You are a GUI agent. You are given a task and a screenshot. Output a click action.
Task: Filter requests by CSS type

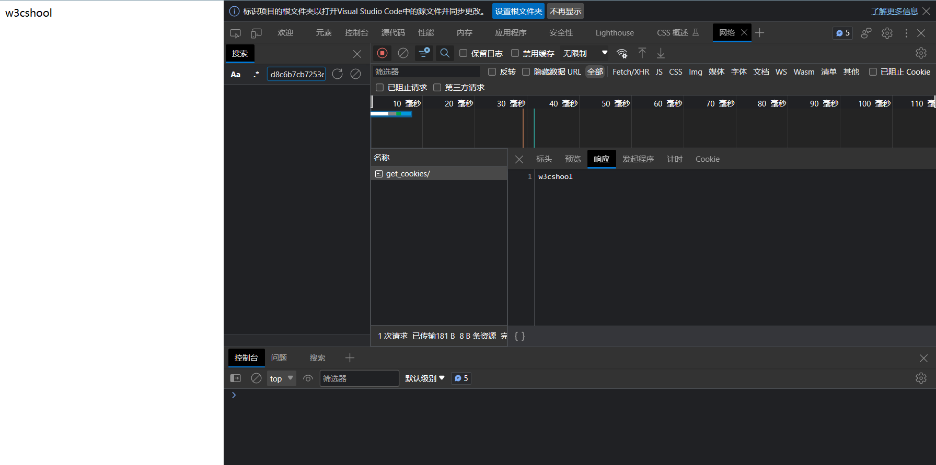tap(676, 72)
